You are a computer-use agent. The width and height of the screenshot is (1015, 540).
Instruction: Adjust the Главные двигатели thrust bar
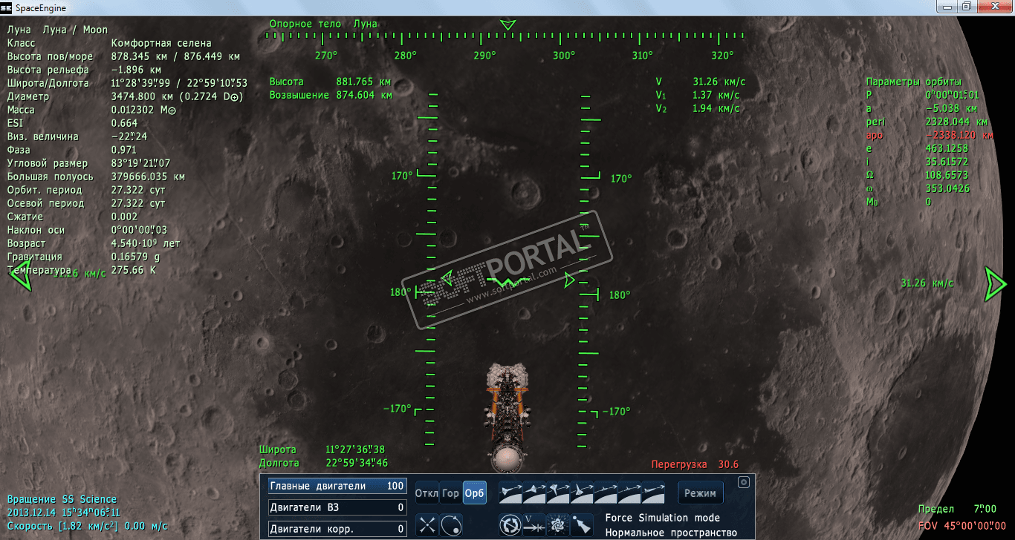tap(338, 487)
